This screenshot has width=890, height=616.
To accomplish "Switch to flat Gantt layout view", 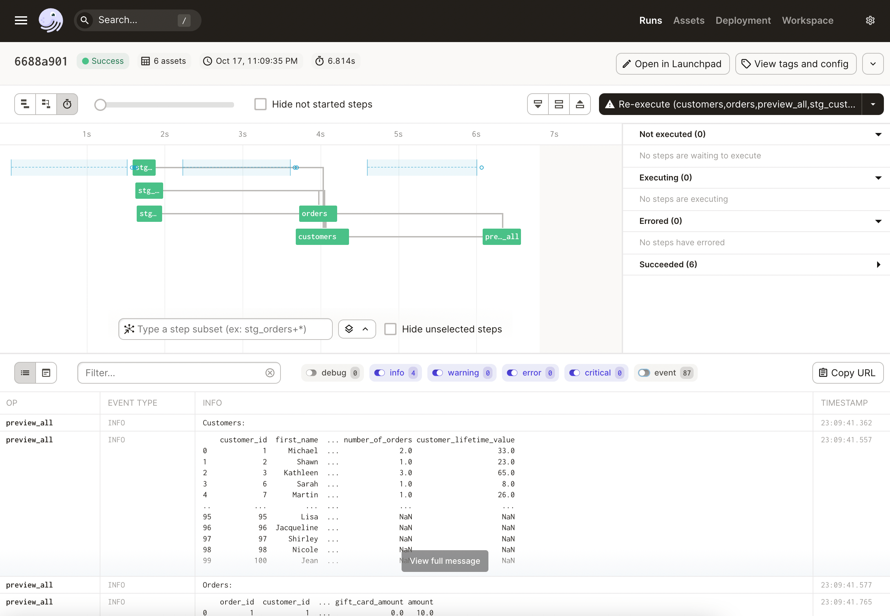I will point(25,104).
